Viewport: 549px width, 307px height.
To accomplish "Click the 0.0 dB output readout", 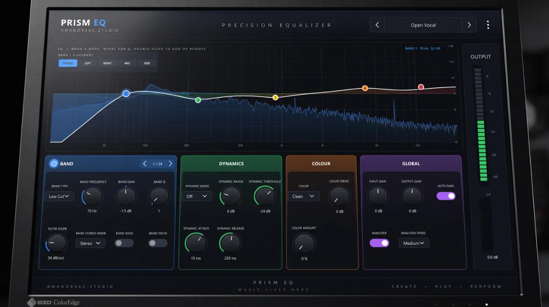I will point(492,258).
